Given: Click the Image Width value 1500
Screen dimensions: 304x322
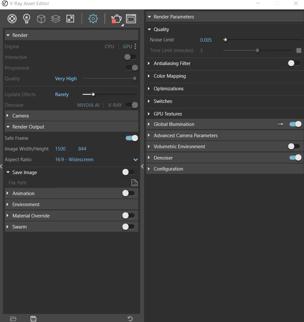Looking at the screenshot, I should point(60,149).
